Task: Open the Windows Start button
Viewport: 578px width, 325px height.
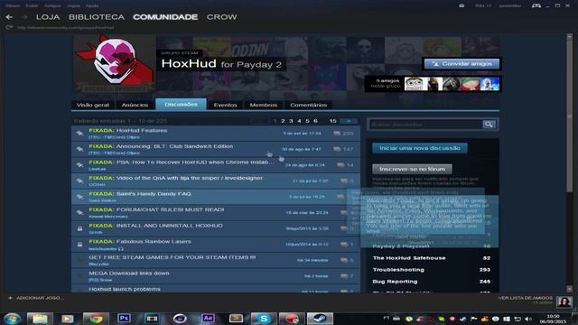Action: click(12, 319)
